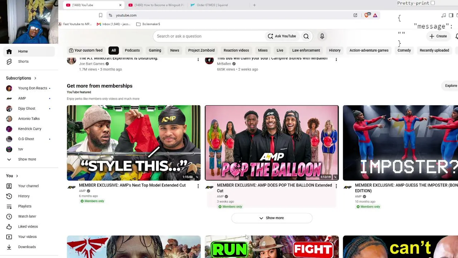Open more options for MrBallen Campfire Stories video

tap(336, 59)
